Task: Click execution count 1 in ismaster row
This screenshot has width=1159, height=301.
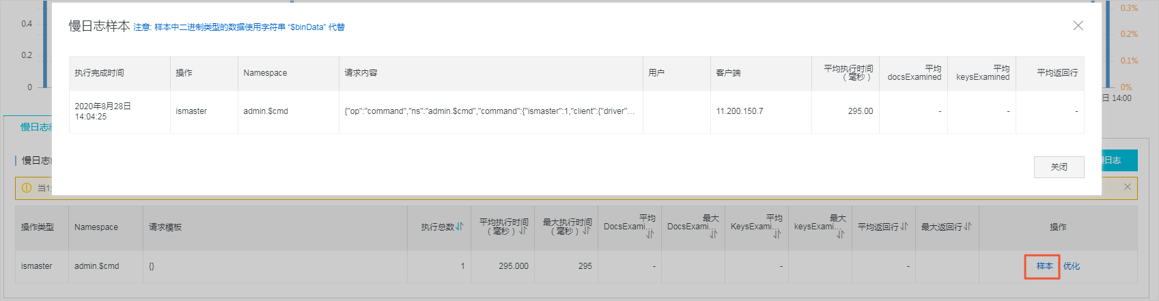Action: click(x=462, y=266)
